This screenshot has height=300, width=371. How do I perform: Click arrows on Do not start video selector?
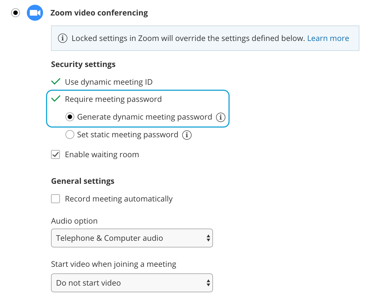[208, 283]
